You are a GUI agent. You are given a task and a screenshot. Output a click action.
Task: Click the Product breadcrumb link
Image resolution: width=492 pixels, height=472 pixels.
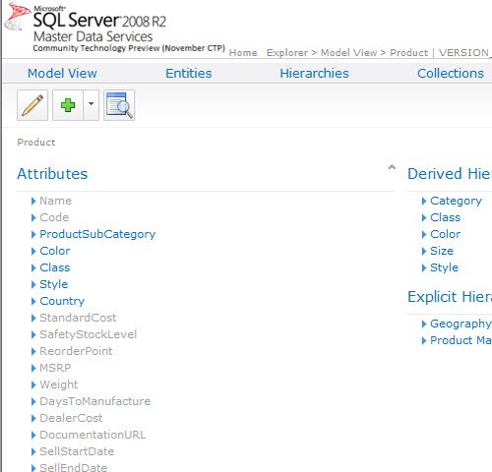pos(409,53)
